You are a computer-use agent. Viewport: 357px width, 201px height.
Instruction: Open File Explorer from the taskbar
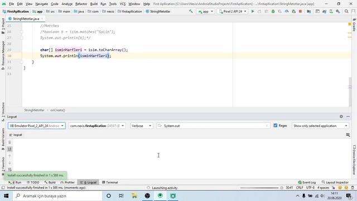click(134, 196)
